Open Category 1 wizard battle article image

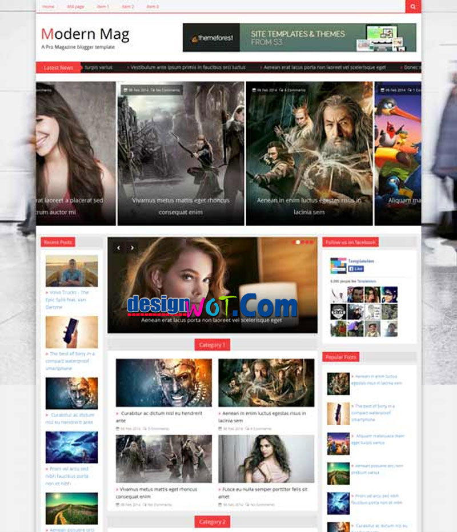pyautogui.click(x=163, y=459)
